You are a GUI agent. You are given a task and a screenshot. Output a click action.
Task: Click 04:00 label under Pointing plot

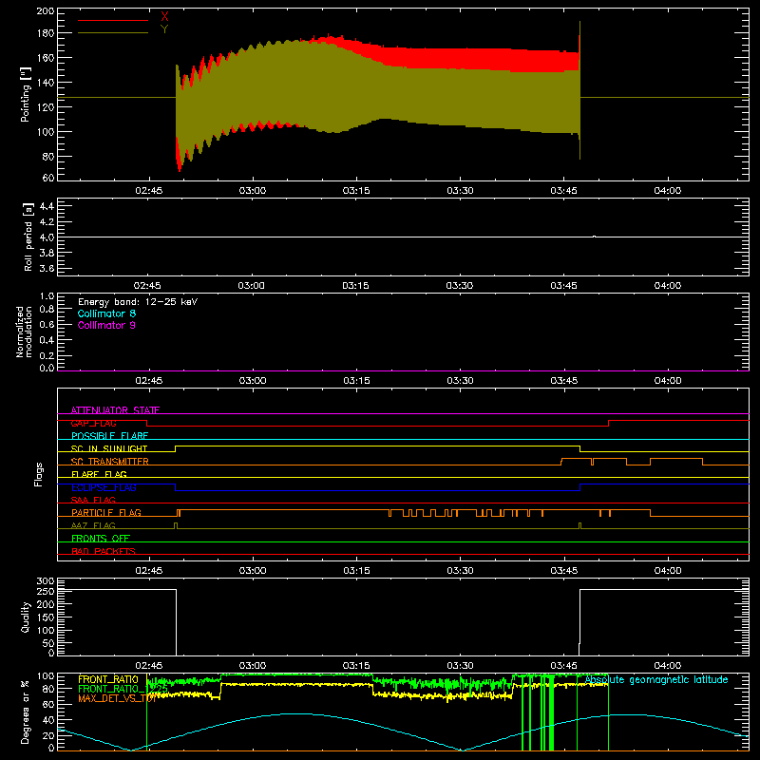tap(668, 191)
